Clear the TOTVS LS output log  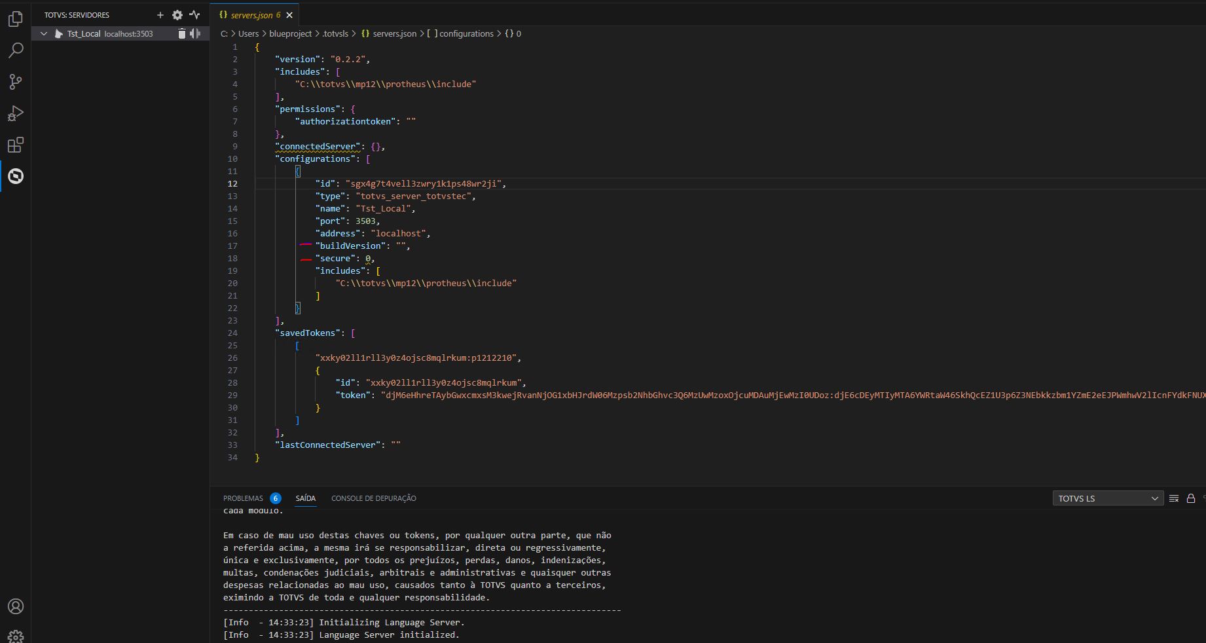(1174, 498)
